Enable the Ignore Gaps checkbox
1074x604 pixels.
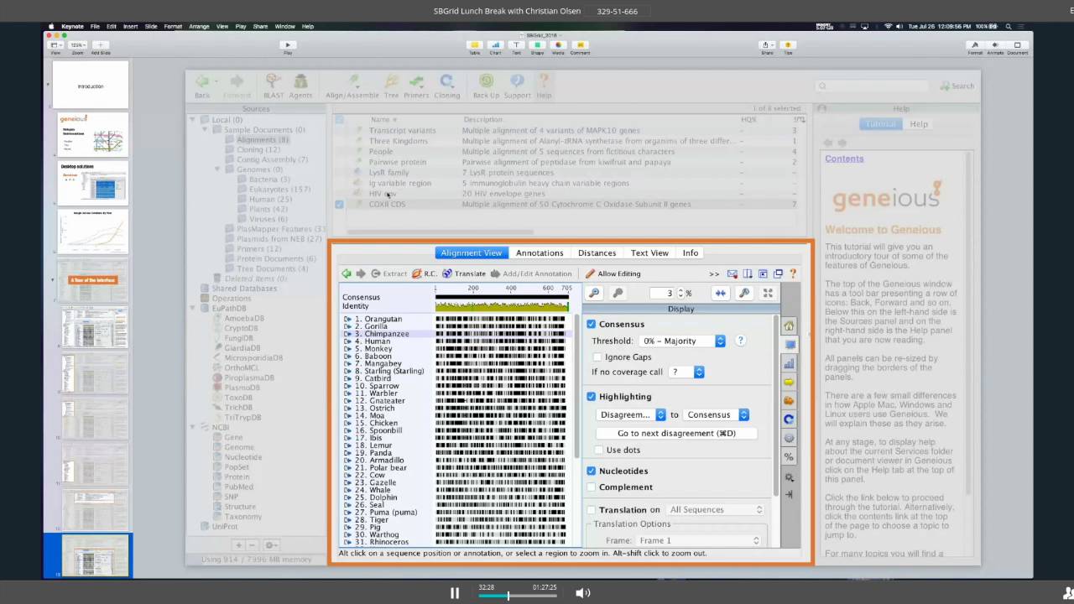pos(598,357)
